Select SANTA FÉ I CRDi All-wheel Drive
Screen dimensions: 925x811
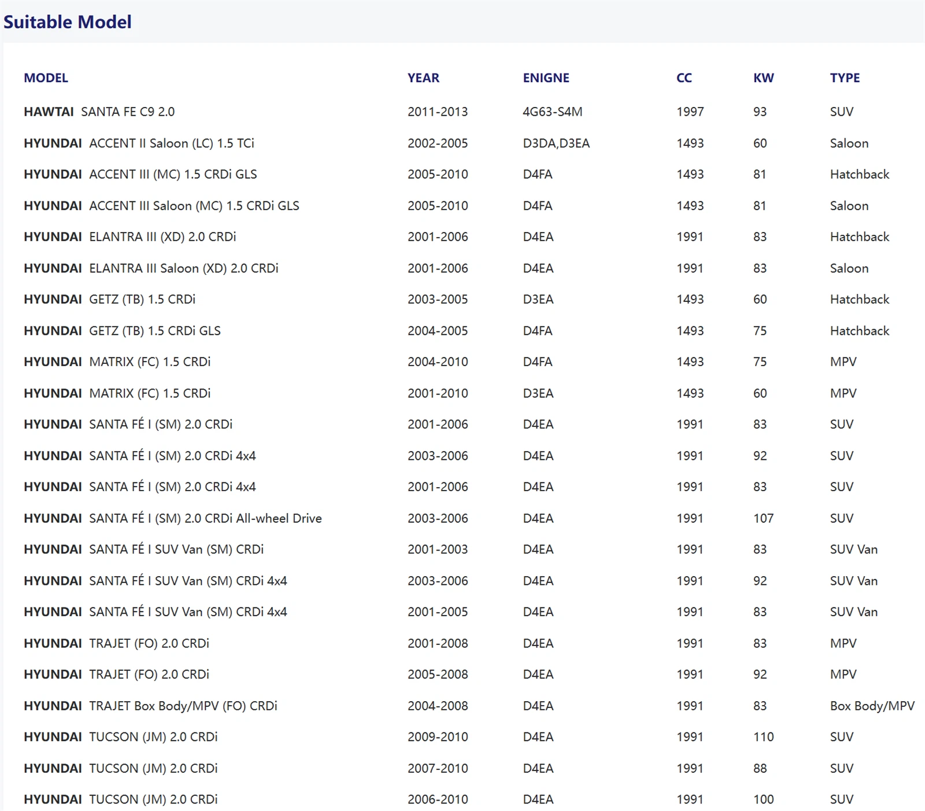tap(205, 518)
